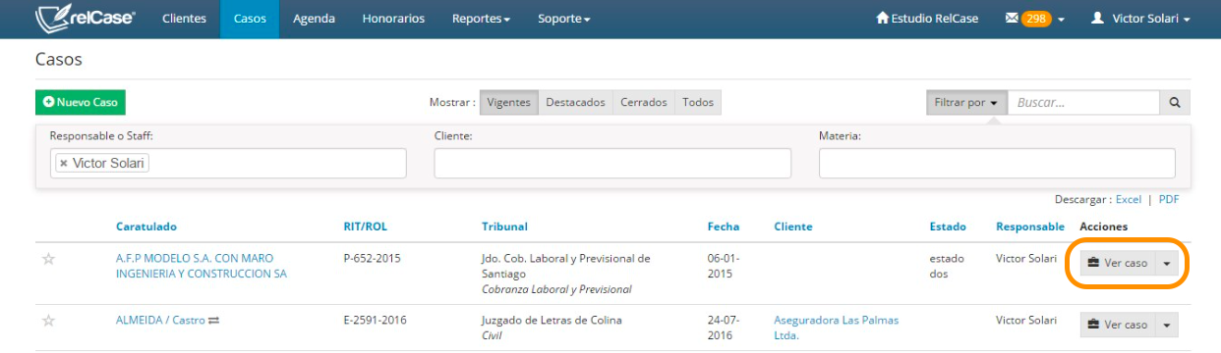Click the Nuevo Caso button
Image resolution: width=1221 pixels, height=353 pixels.
(x=81, y=102)
